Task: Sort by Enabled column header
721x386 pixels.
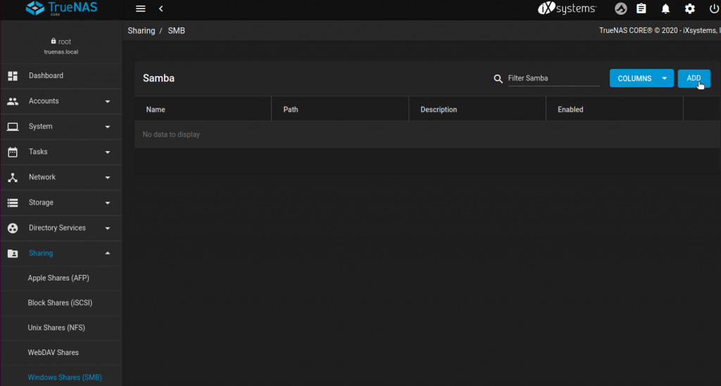Action: pyautogui.click(x=570, y=110)
